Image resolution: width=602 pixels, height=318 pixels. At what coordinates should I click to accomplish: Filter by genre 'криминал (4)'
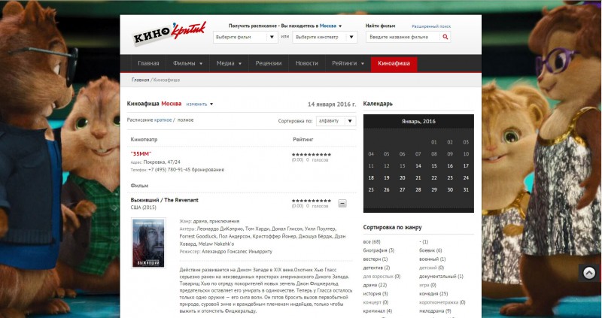[378, 311]
